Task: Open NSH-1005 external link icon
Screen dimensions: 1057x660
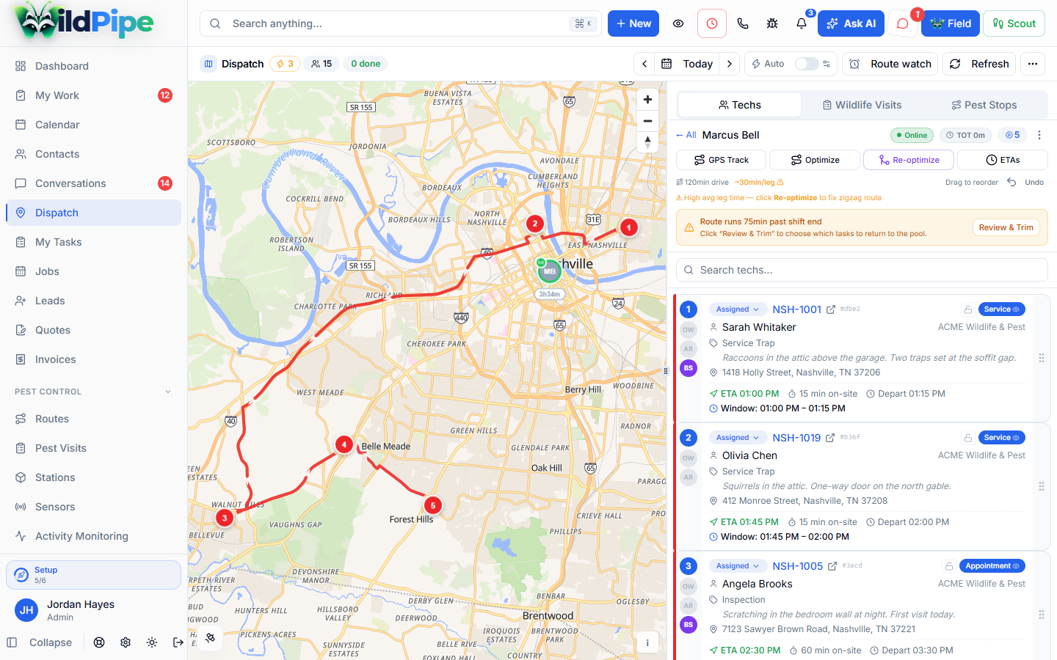Action: pyautogui.click(x=832, y=566)
